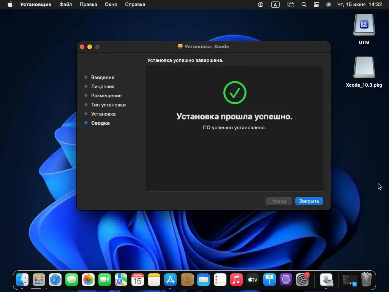
Task: Open Apple TV from the Dock
Action: [253, 280]
